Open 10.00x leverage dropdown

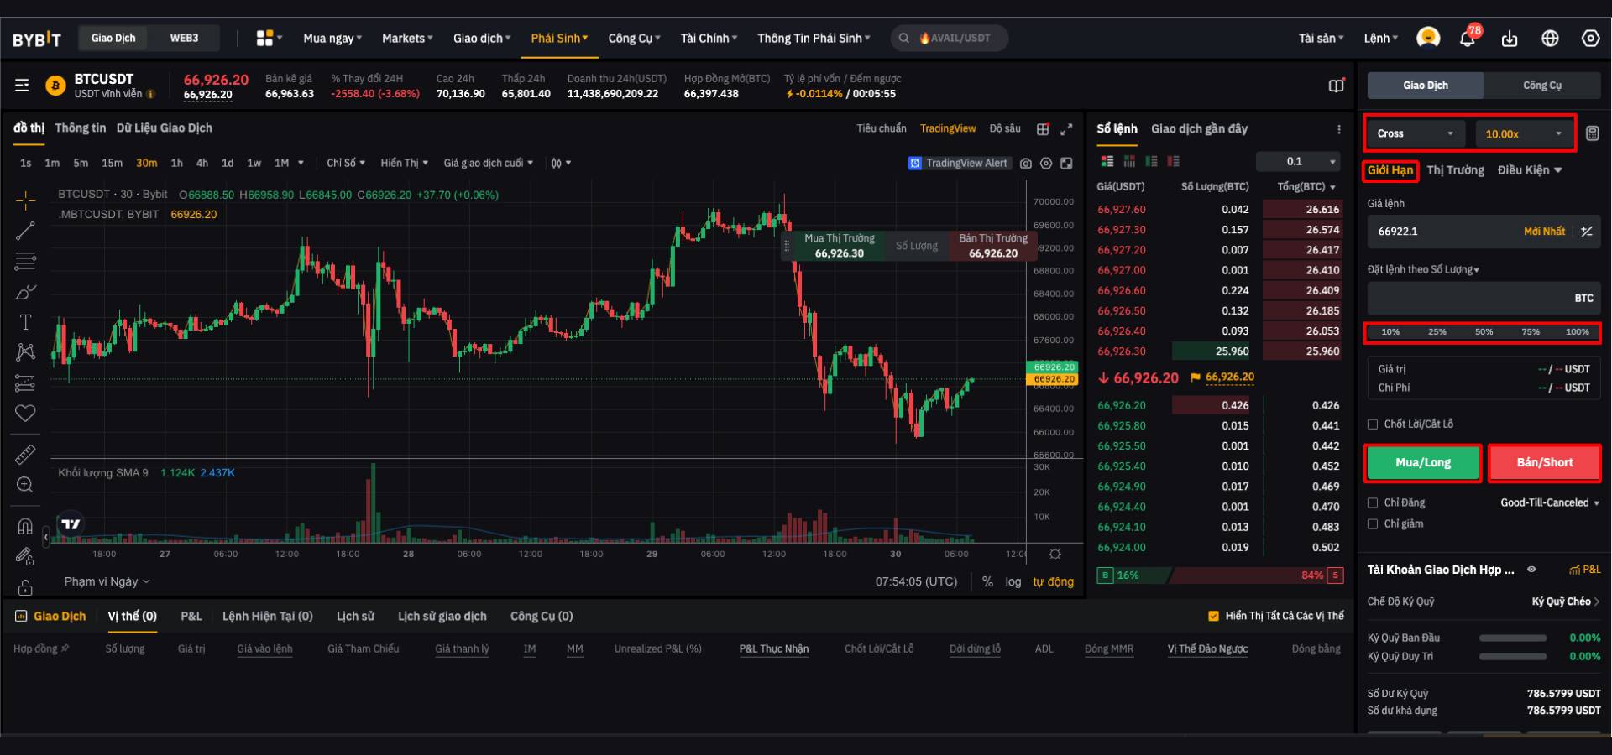pyautogui.click(x=1524, y=133)
